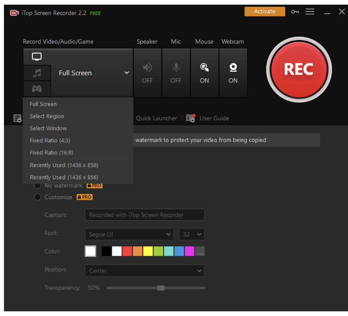Viewport: 348px width, 316px height.
Task: Click the PRO lock badge beside No watermark
Action: click(x=95, y=185)
